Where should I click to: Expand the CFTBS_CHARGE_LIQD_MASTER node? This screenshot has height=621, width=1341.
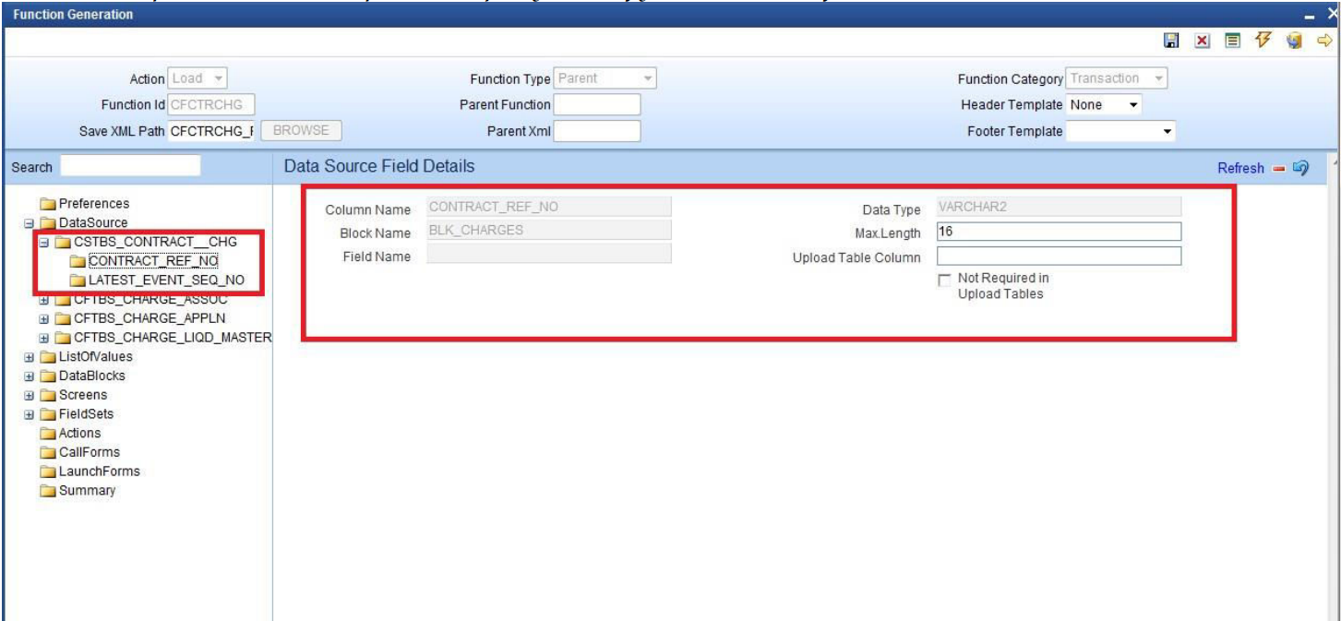pos(44,339)
